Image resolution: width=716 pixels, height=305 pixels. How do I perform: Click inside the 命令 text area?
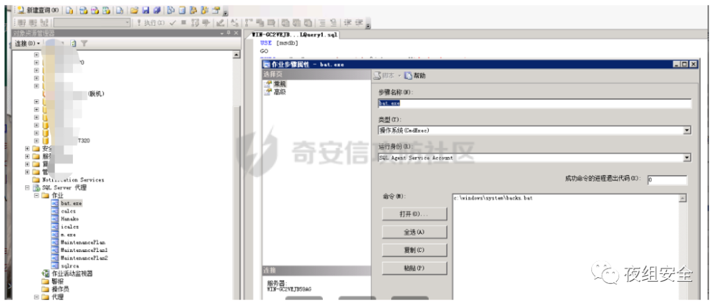566,247
